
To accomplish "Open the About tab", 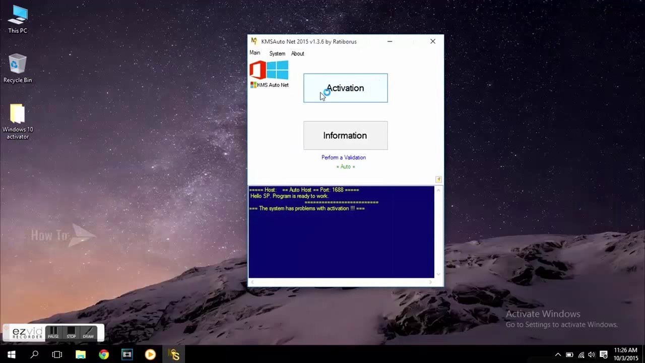I will click(x=297, y=53).
